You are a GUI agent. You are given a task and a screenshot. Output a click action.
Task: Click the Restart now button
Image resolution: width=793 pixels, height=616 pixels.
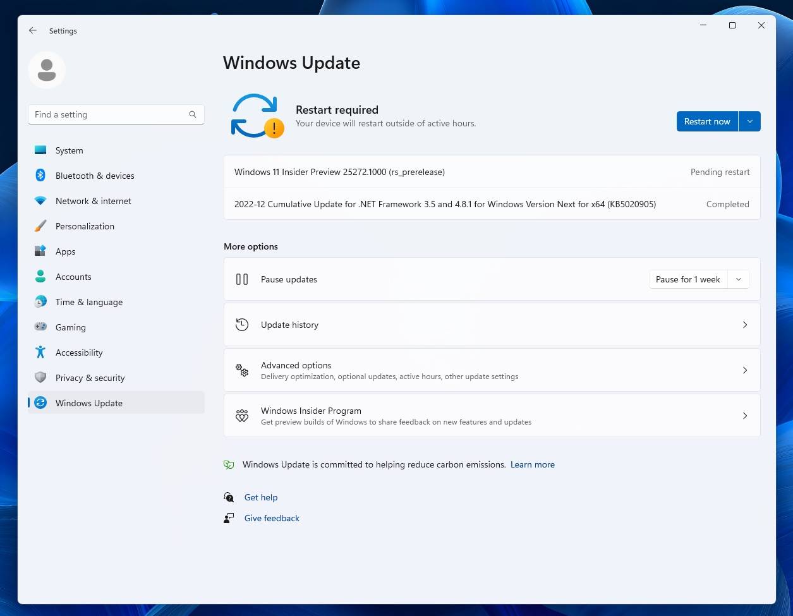click(x=706, y=121)
